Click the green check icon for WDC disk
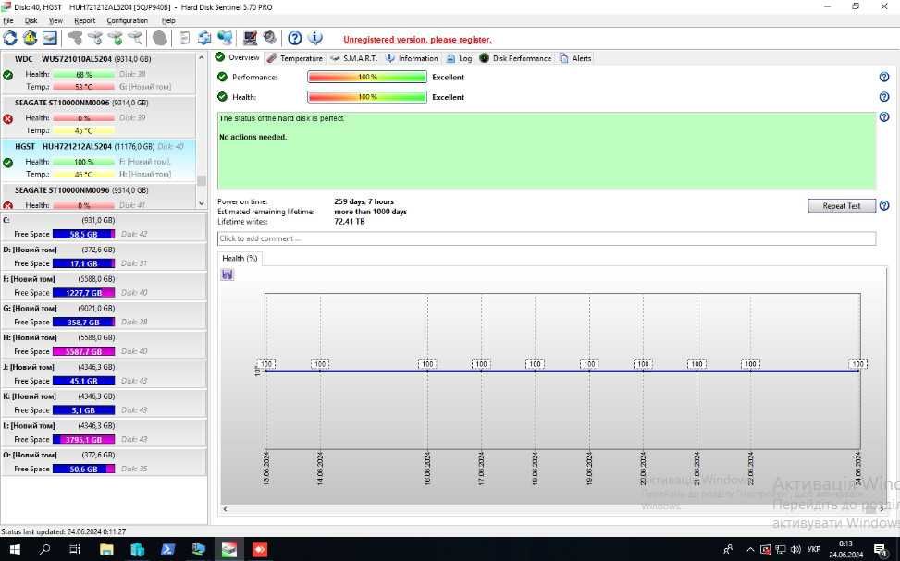This screenshot has height=561, width=900. 8,75
